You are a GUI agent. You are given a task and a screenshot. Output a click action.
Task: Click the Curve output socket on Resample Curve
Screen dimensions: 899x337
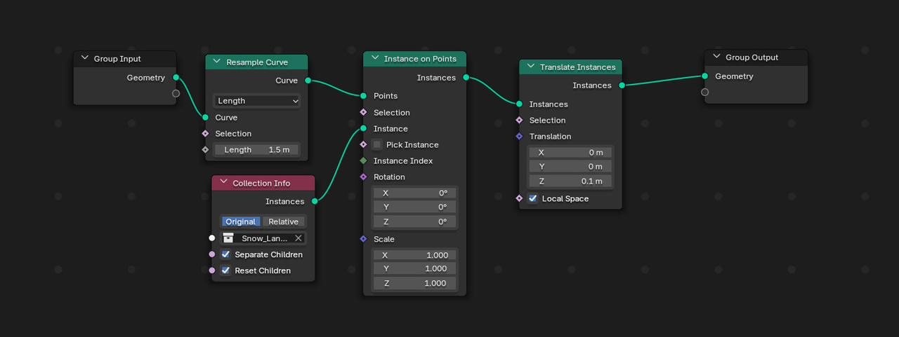[x=308, y=81]
